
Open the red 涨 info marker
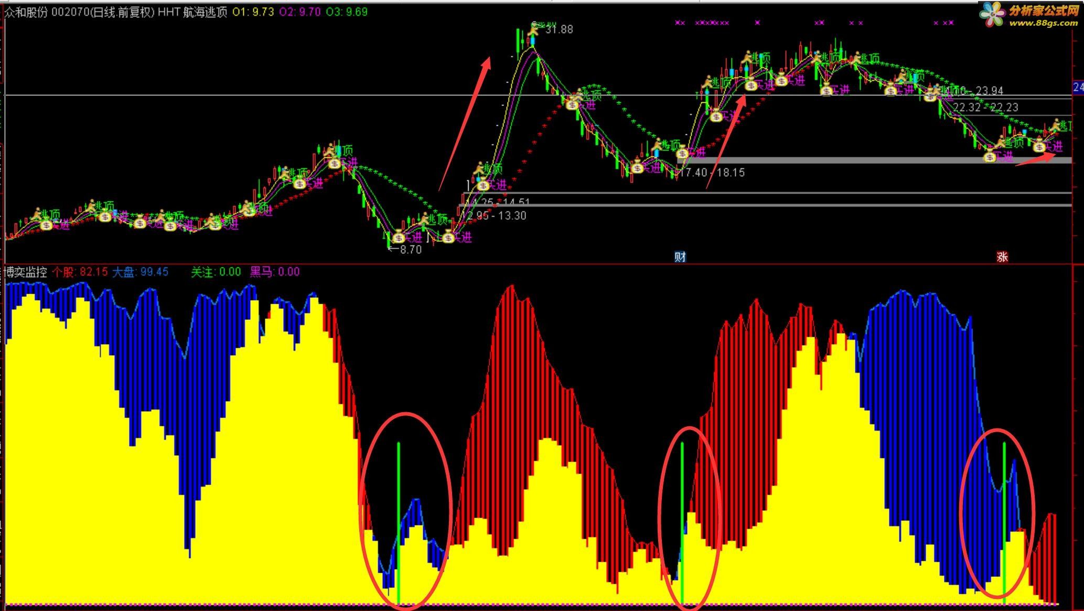[1002, 256]
